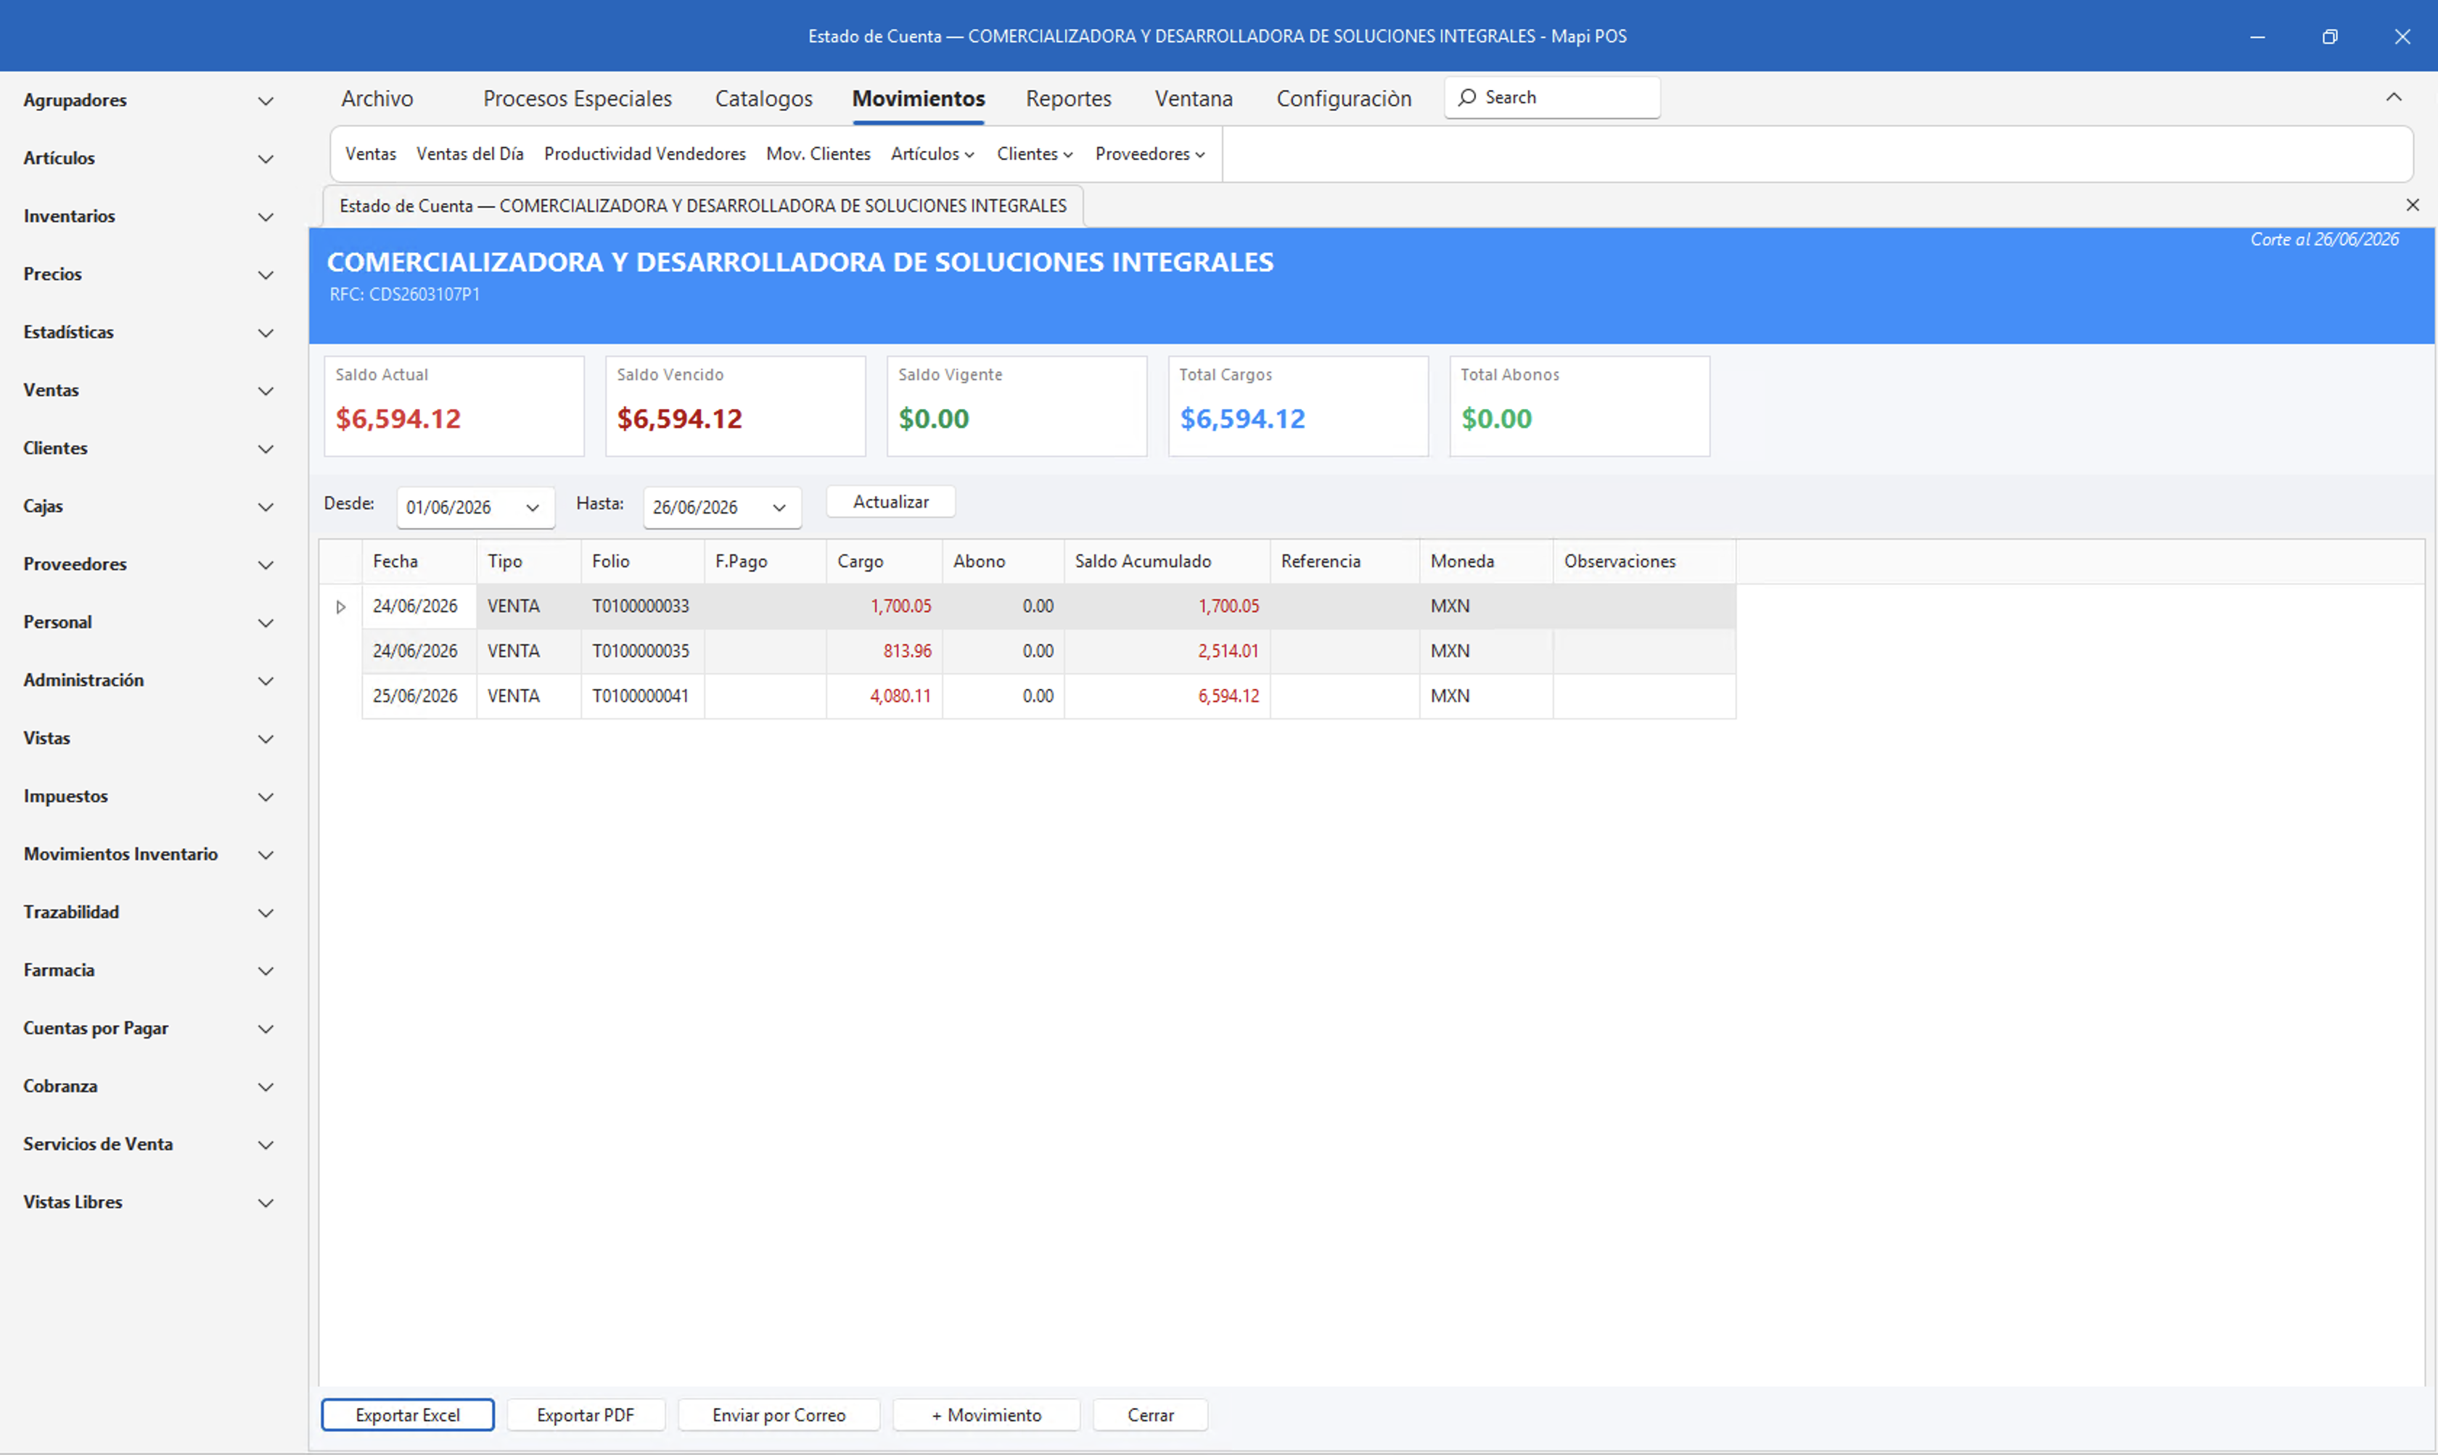Expand the Agrupadores sidebar section
The height and width of the screenshot is (1455, 2438).
pyautogui.click(x=266, y=101)
